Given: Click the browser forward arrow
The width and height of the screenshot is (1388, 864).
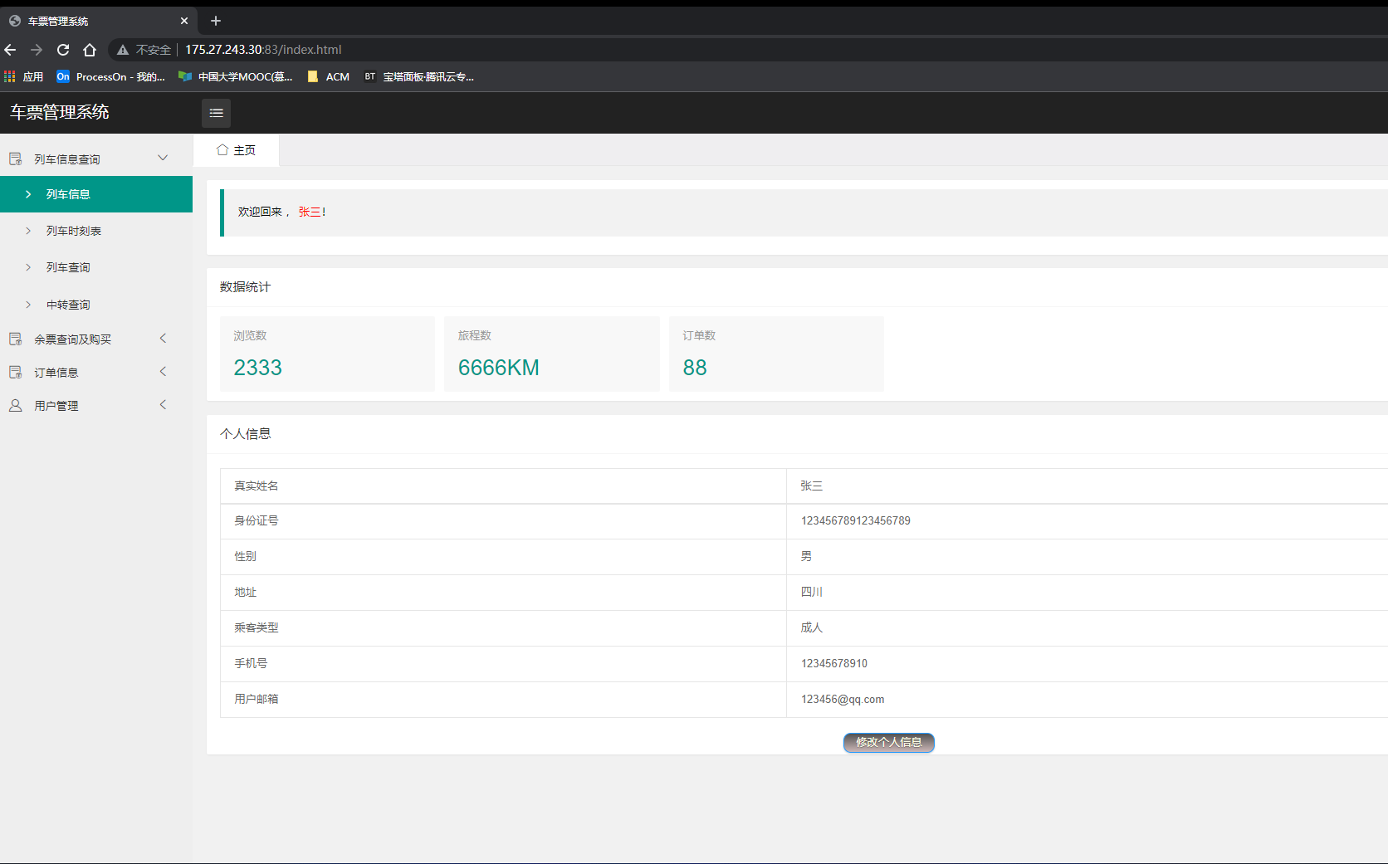Looking at the screenshot, I should coord(37,50).
